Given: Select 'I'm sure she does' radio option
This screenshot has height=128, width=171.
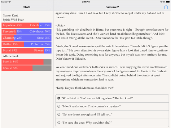Looking at the screenshot, I should coord(112,123).
